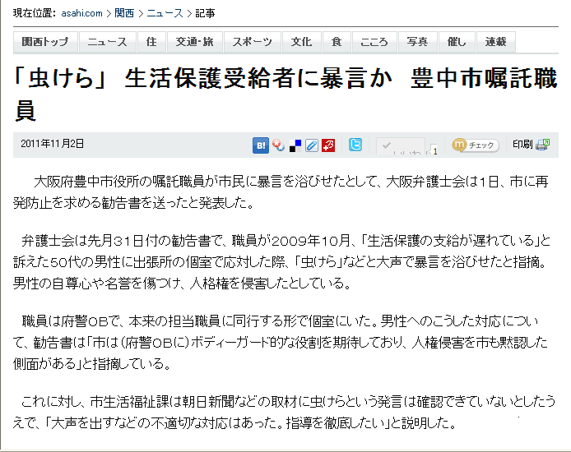
Task: Select the 文化 tab
Action: 301,42
